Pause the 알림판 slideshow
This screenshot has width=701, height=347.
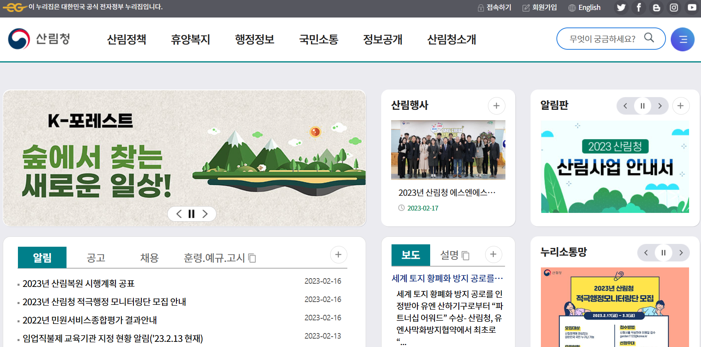click(x=642, y=106)
